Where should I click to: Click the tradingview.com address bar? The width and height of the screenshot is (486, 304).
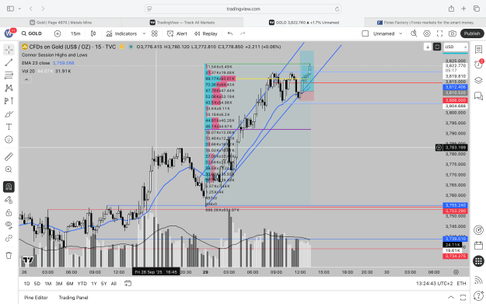point(243,9)
